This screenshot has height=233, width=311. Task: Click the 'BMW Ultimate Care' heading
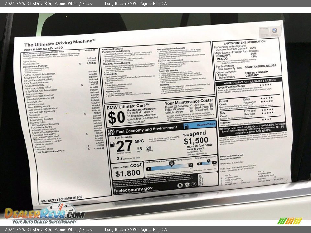point(128,106)
